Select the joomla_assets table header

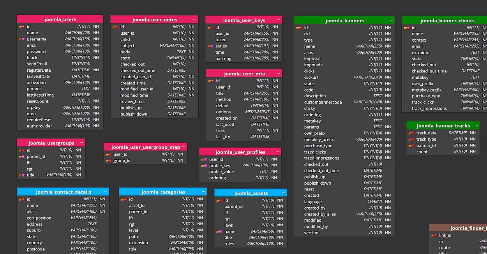click(x=251, y=193)
